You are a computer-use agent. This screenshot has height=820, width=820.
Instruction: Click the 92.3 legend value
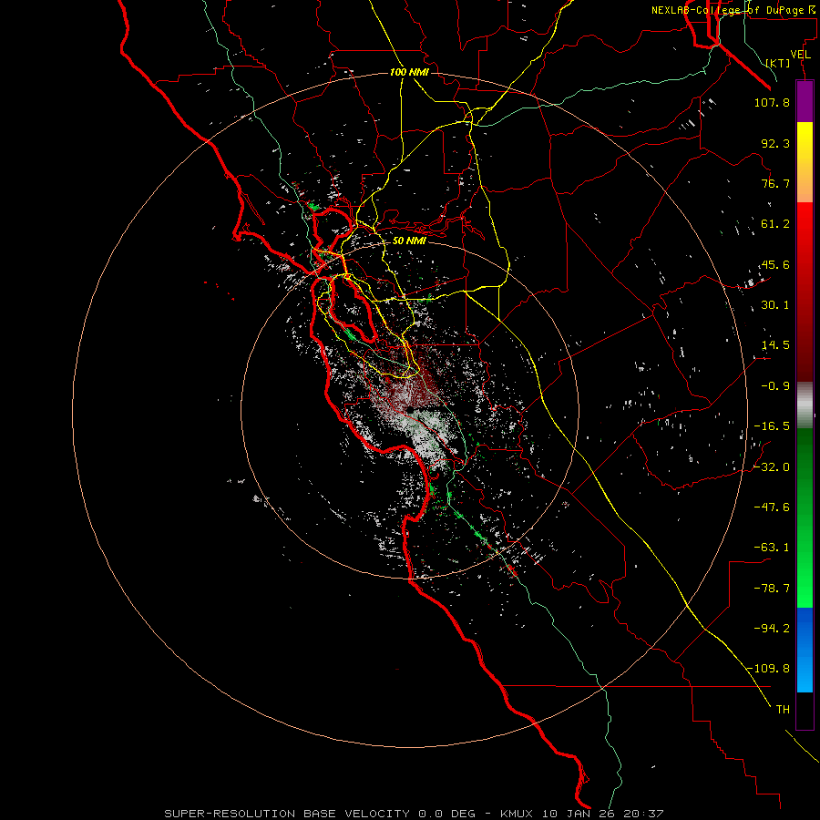pos(775,143)
